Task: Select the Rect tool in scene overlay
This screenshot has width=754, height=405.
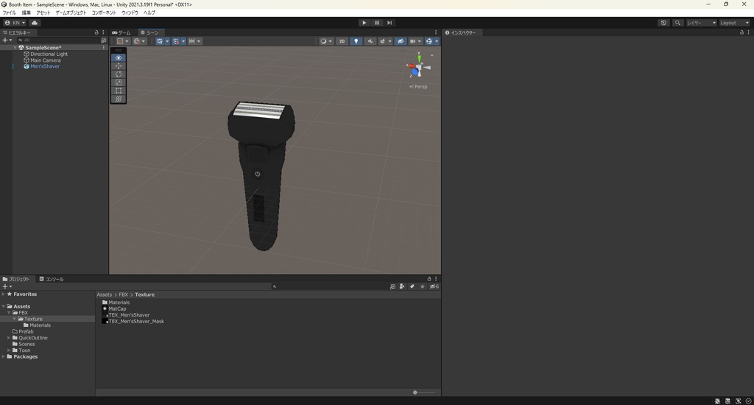Action: [119, 91]
